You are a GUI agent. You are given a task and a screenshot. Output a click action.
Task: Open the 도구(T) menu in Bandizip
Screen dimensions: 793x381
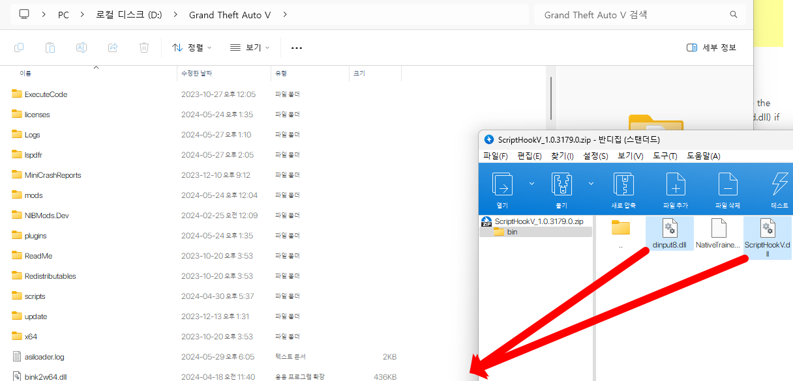point(665,156)
